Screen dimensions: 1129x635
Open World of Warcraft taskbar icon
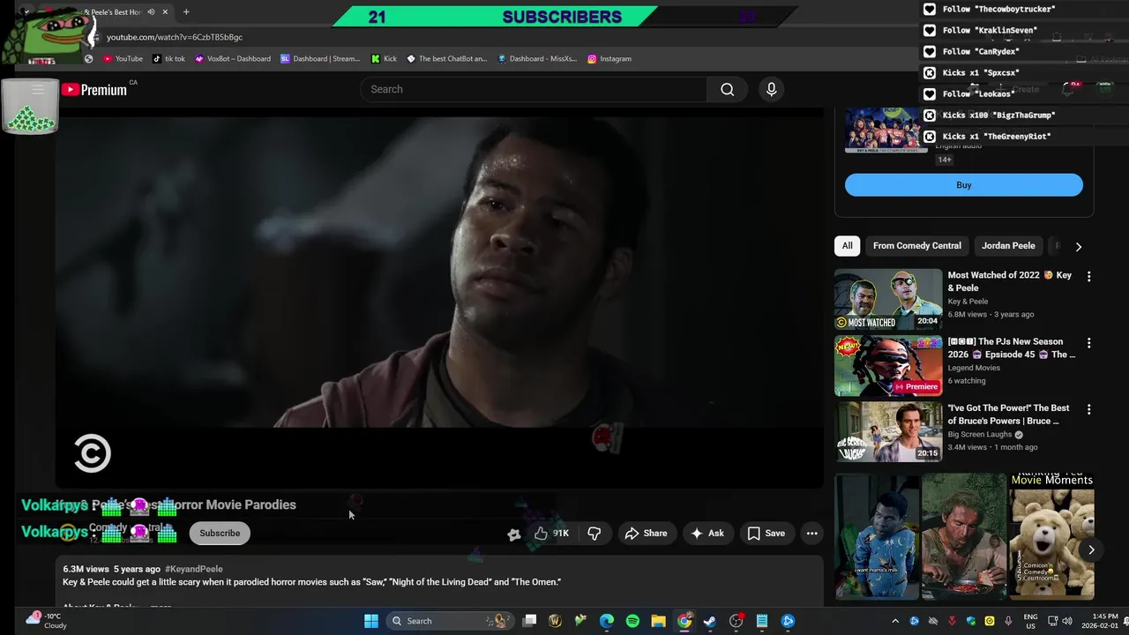pyautogui.click(x=555, y=621)
